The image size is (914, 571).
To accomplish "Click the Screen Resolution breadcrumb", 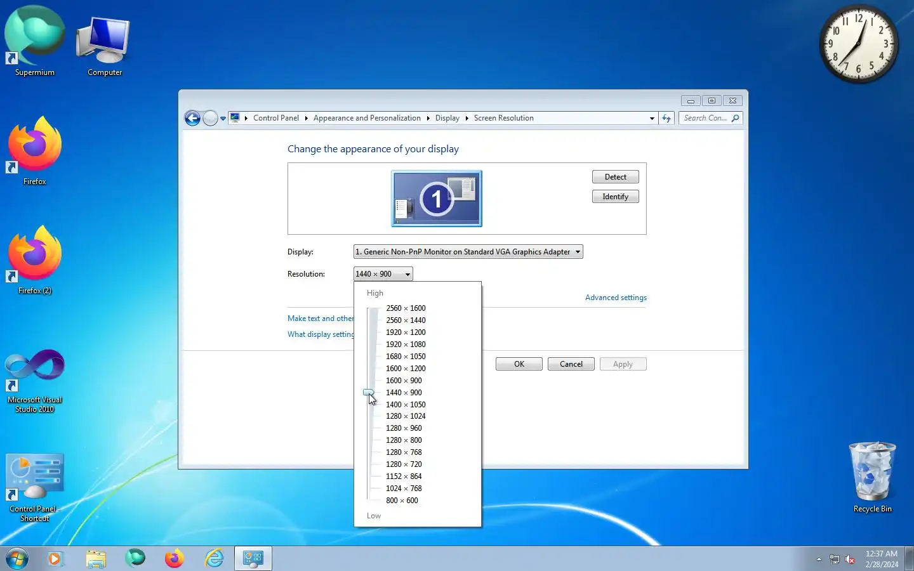I will coord(504,118).
